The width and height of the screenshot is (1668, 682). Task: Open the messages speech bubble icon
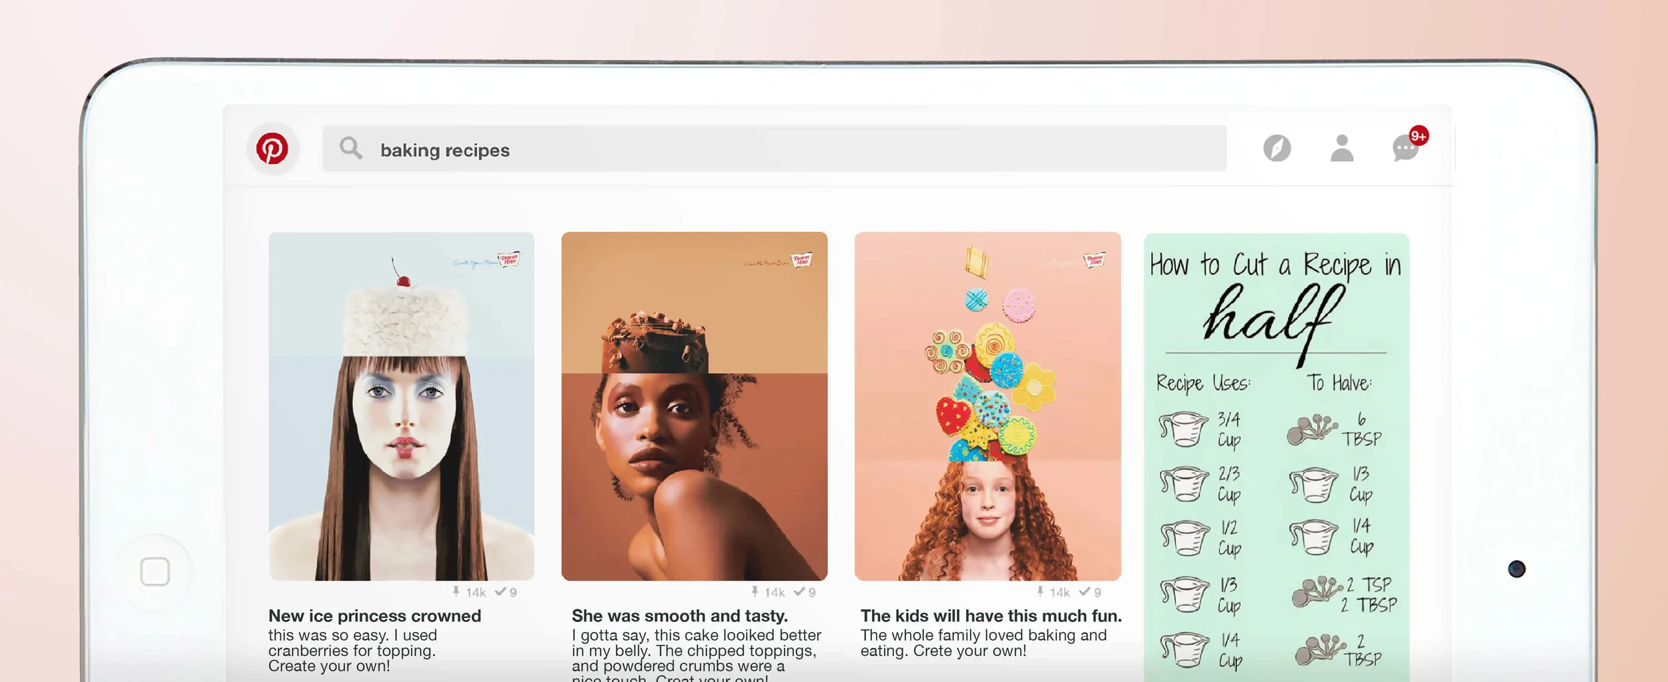pos(1405,149)
